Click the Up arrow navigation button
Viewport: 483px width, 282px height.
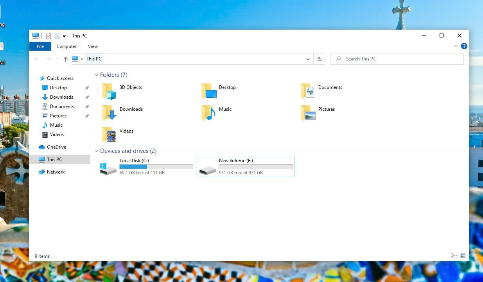(65, 59)
